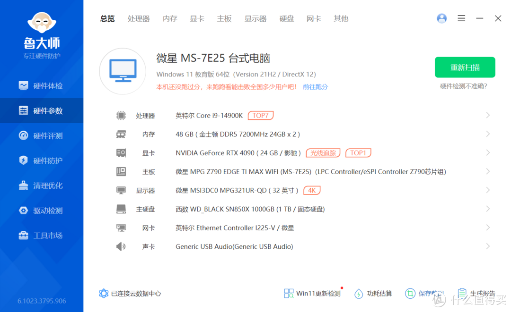This screenshot has width=511, height=312.
Task: Click NVIDIA GeForce RTX 4090 text
Action: [x=238, y=153]
